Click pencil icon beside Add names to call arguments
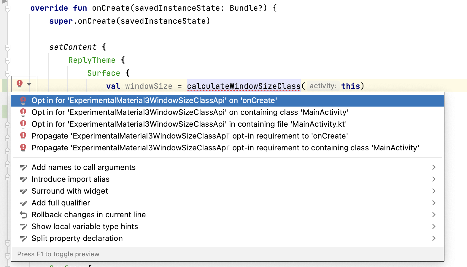 pyautogui.click(x=23, y=168)
